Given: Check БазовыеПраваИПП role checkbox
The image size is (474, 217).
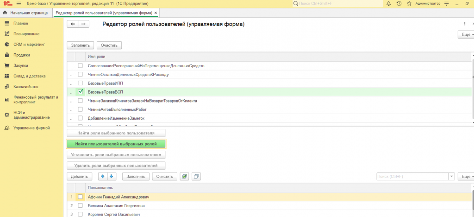Looking at the screenshot, I should pyautogui.click(x=80, y=83).
